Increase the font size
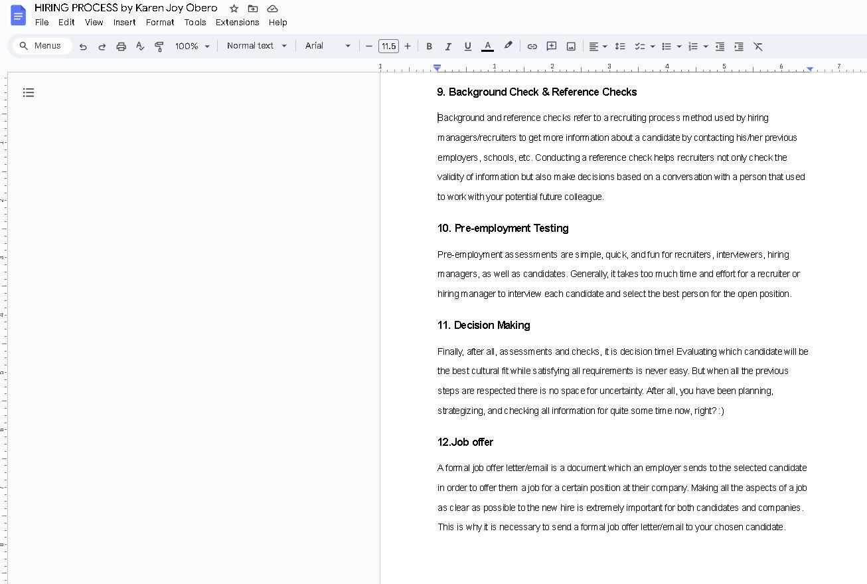This screenshot has width=867, height=584. [408, 47]
